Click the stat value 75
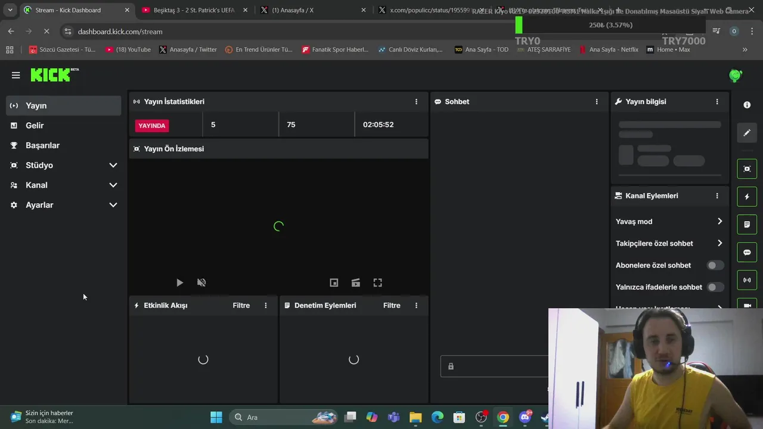 point(291,125)
